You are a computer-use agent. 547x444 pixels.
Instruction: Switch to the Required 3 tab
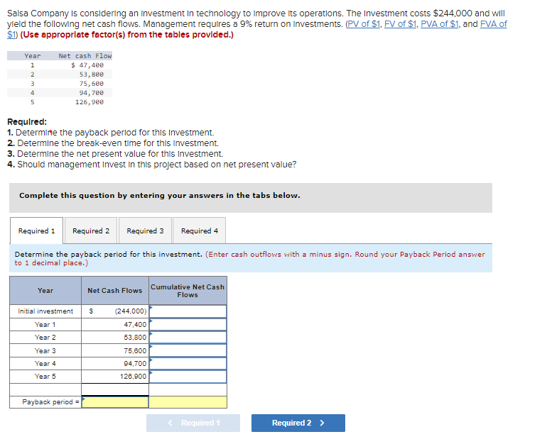(x=145, y=231)
